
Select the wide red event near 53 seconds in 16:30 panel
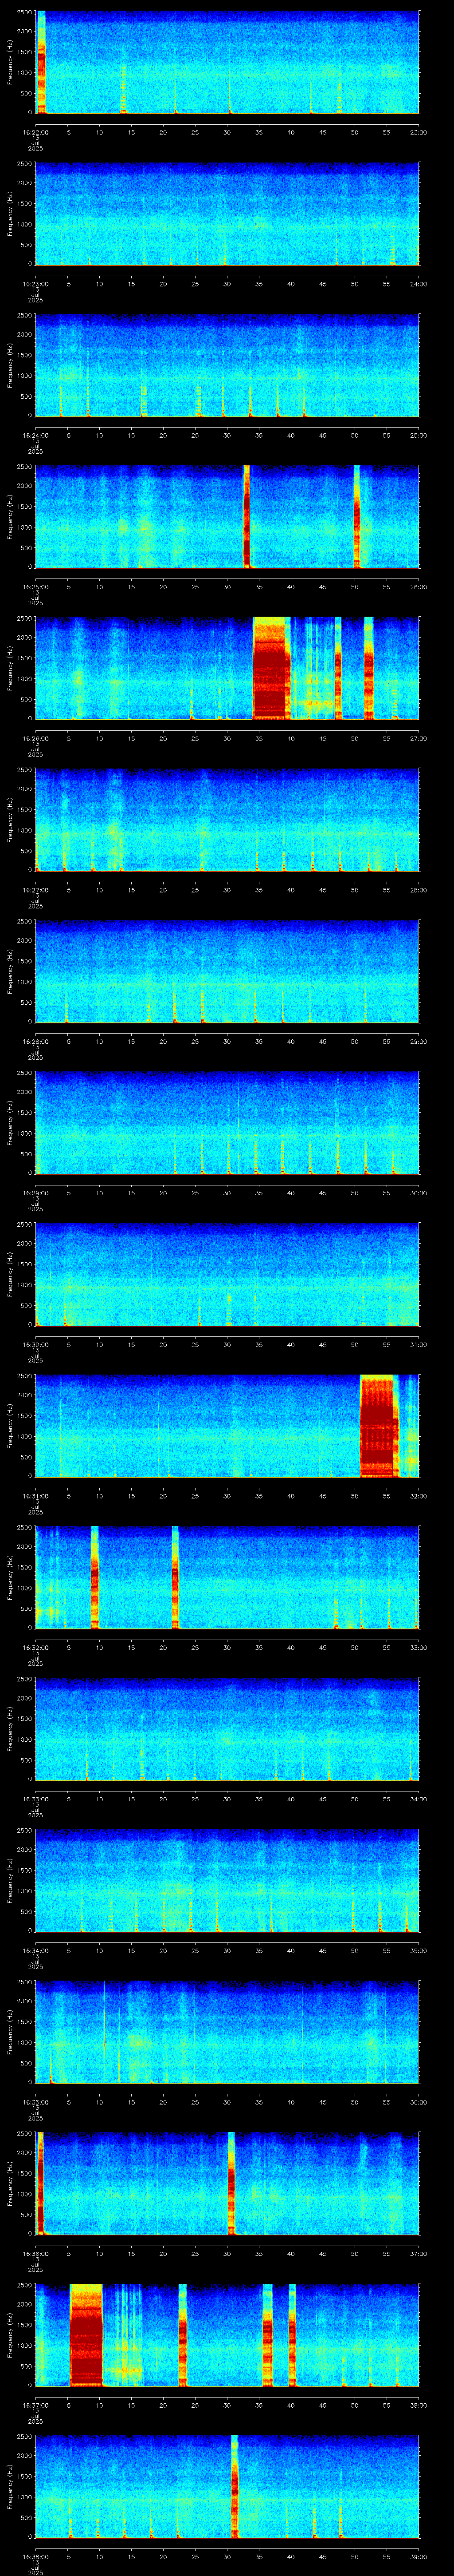[x=378, y=1426]
